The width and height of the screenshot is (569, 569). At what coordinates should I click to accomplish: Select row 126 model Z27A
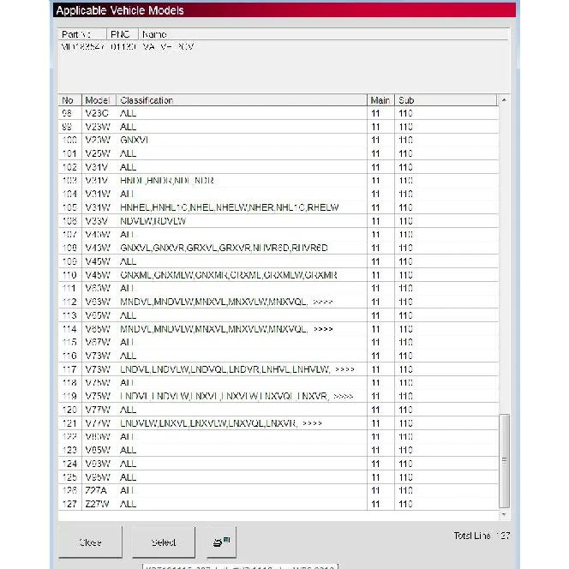(x=279, y=491)
